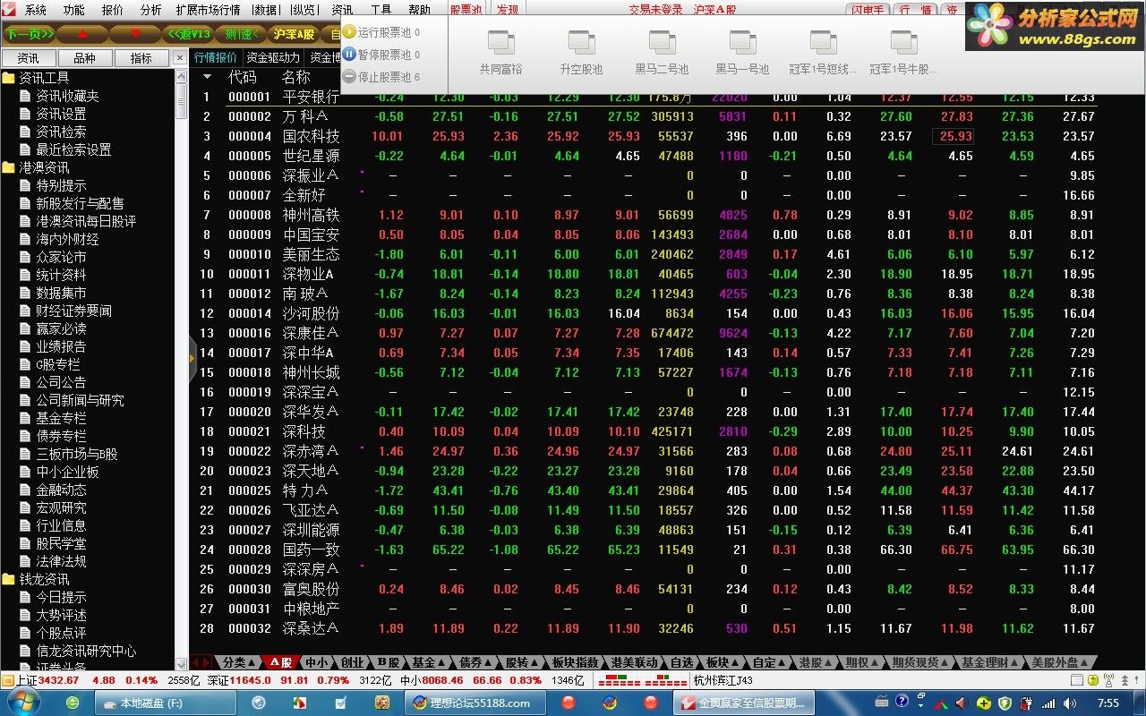Open the dropdown arrow left of 代码 header

(208, 77)
